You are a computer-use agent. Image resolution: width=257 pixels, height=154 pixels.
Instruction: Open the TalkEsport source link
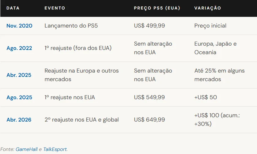tap(55, 149)
